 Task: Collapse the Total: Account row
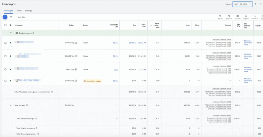(11, 105)
